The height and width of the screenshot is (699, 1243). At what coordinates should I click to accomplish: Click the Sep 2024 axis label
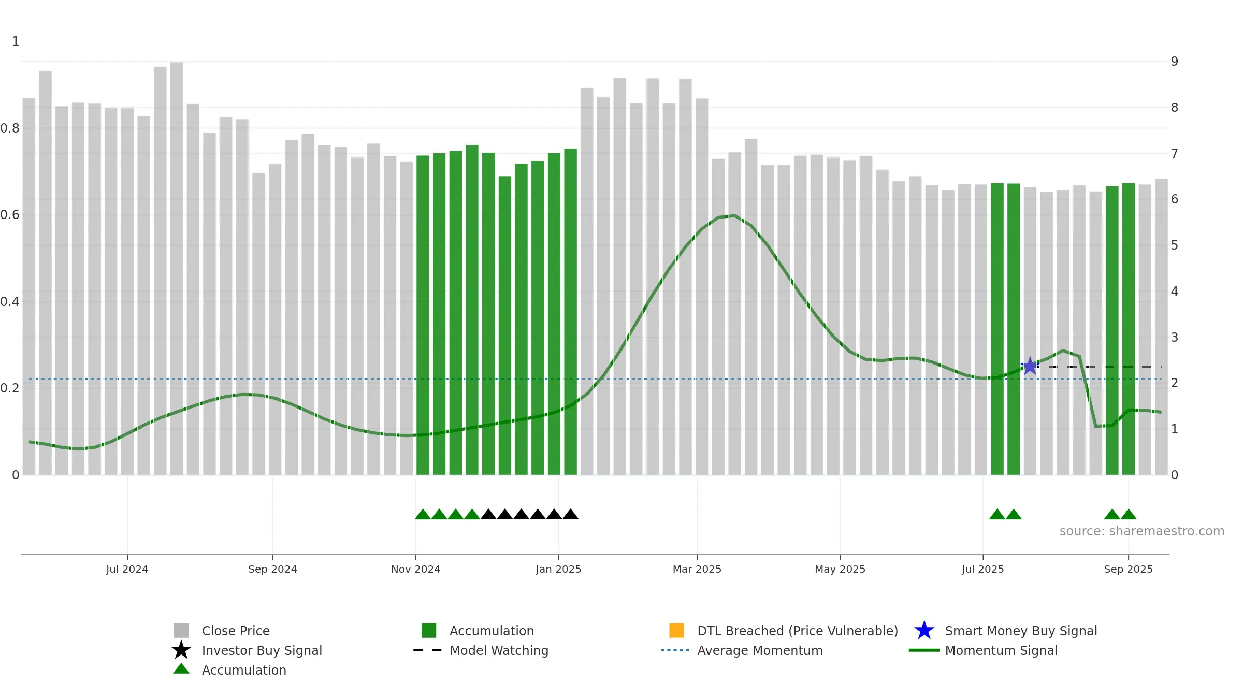coord(272,569)
